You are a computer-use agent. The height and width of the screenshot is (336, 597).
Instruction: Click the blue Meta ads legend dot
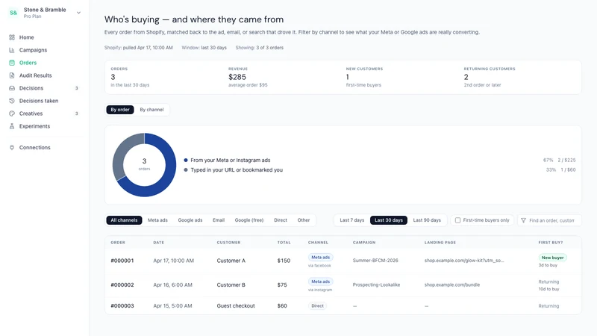pos(186,161)
